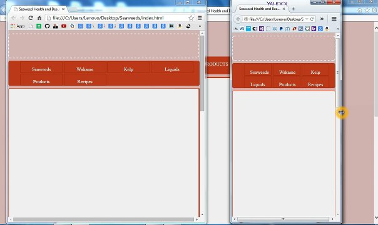
Task: Click Chrome's horizontal scrollbar thumb
Action: click(x=103, y=219)
